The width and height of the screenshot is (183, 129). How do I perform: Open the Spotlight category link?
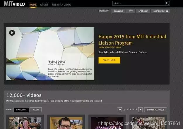(x=103, y=52)
